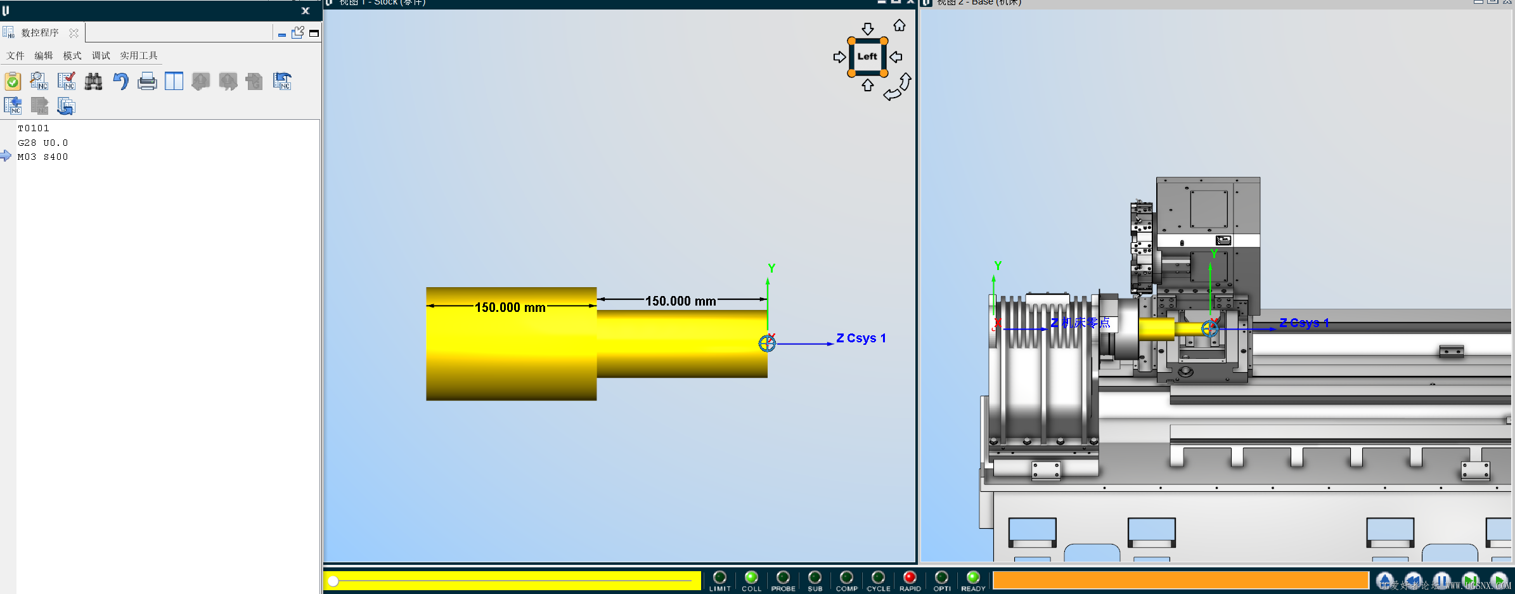Click the current-line blue arrow marker
1515x594 pixels.
pos(6,155)
